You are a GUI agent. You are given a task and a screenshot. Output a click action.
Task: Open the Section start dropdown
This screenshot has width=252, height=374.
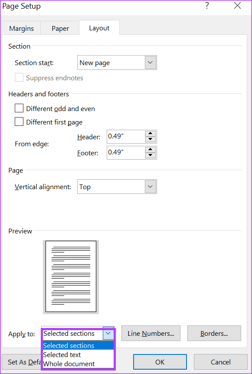pos(150,62)
